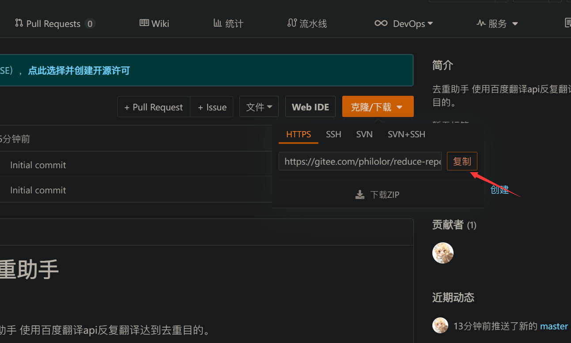This screenshot has width=571, height=343.
Task: Click the 服务 pulse icon
Action: pos(481,23)
